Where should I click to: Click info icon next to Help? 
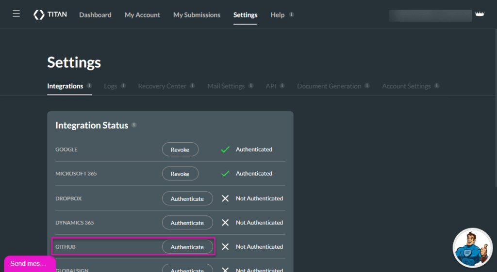coord(292,15)
